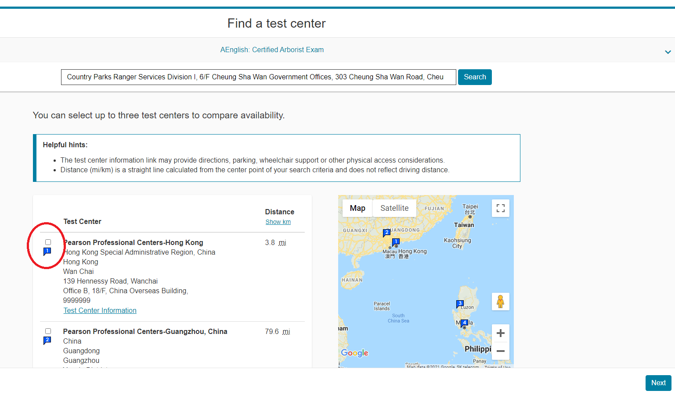Zoom in on the map
This screenshot has width=675, height=394.
(x=501, y=334)
